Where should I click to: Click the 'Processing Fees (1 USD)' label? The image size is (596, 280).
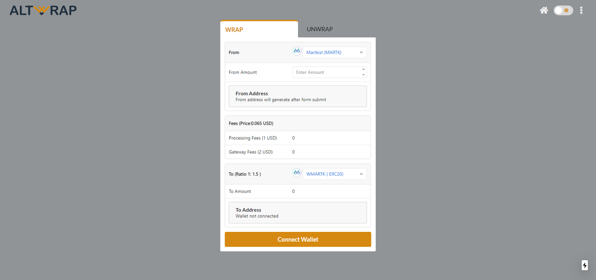[x=253, y=138]
